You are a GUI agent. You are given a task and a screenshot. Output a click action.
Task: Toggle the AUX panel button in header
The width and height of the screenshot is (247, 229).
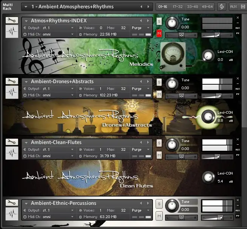233,7
